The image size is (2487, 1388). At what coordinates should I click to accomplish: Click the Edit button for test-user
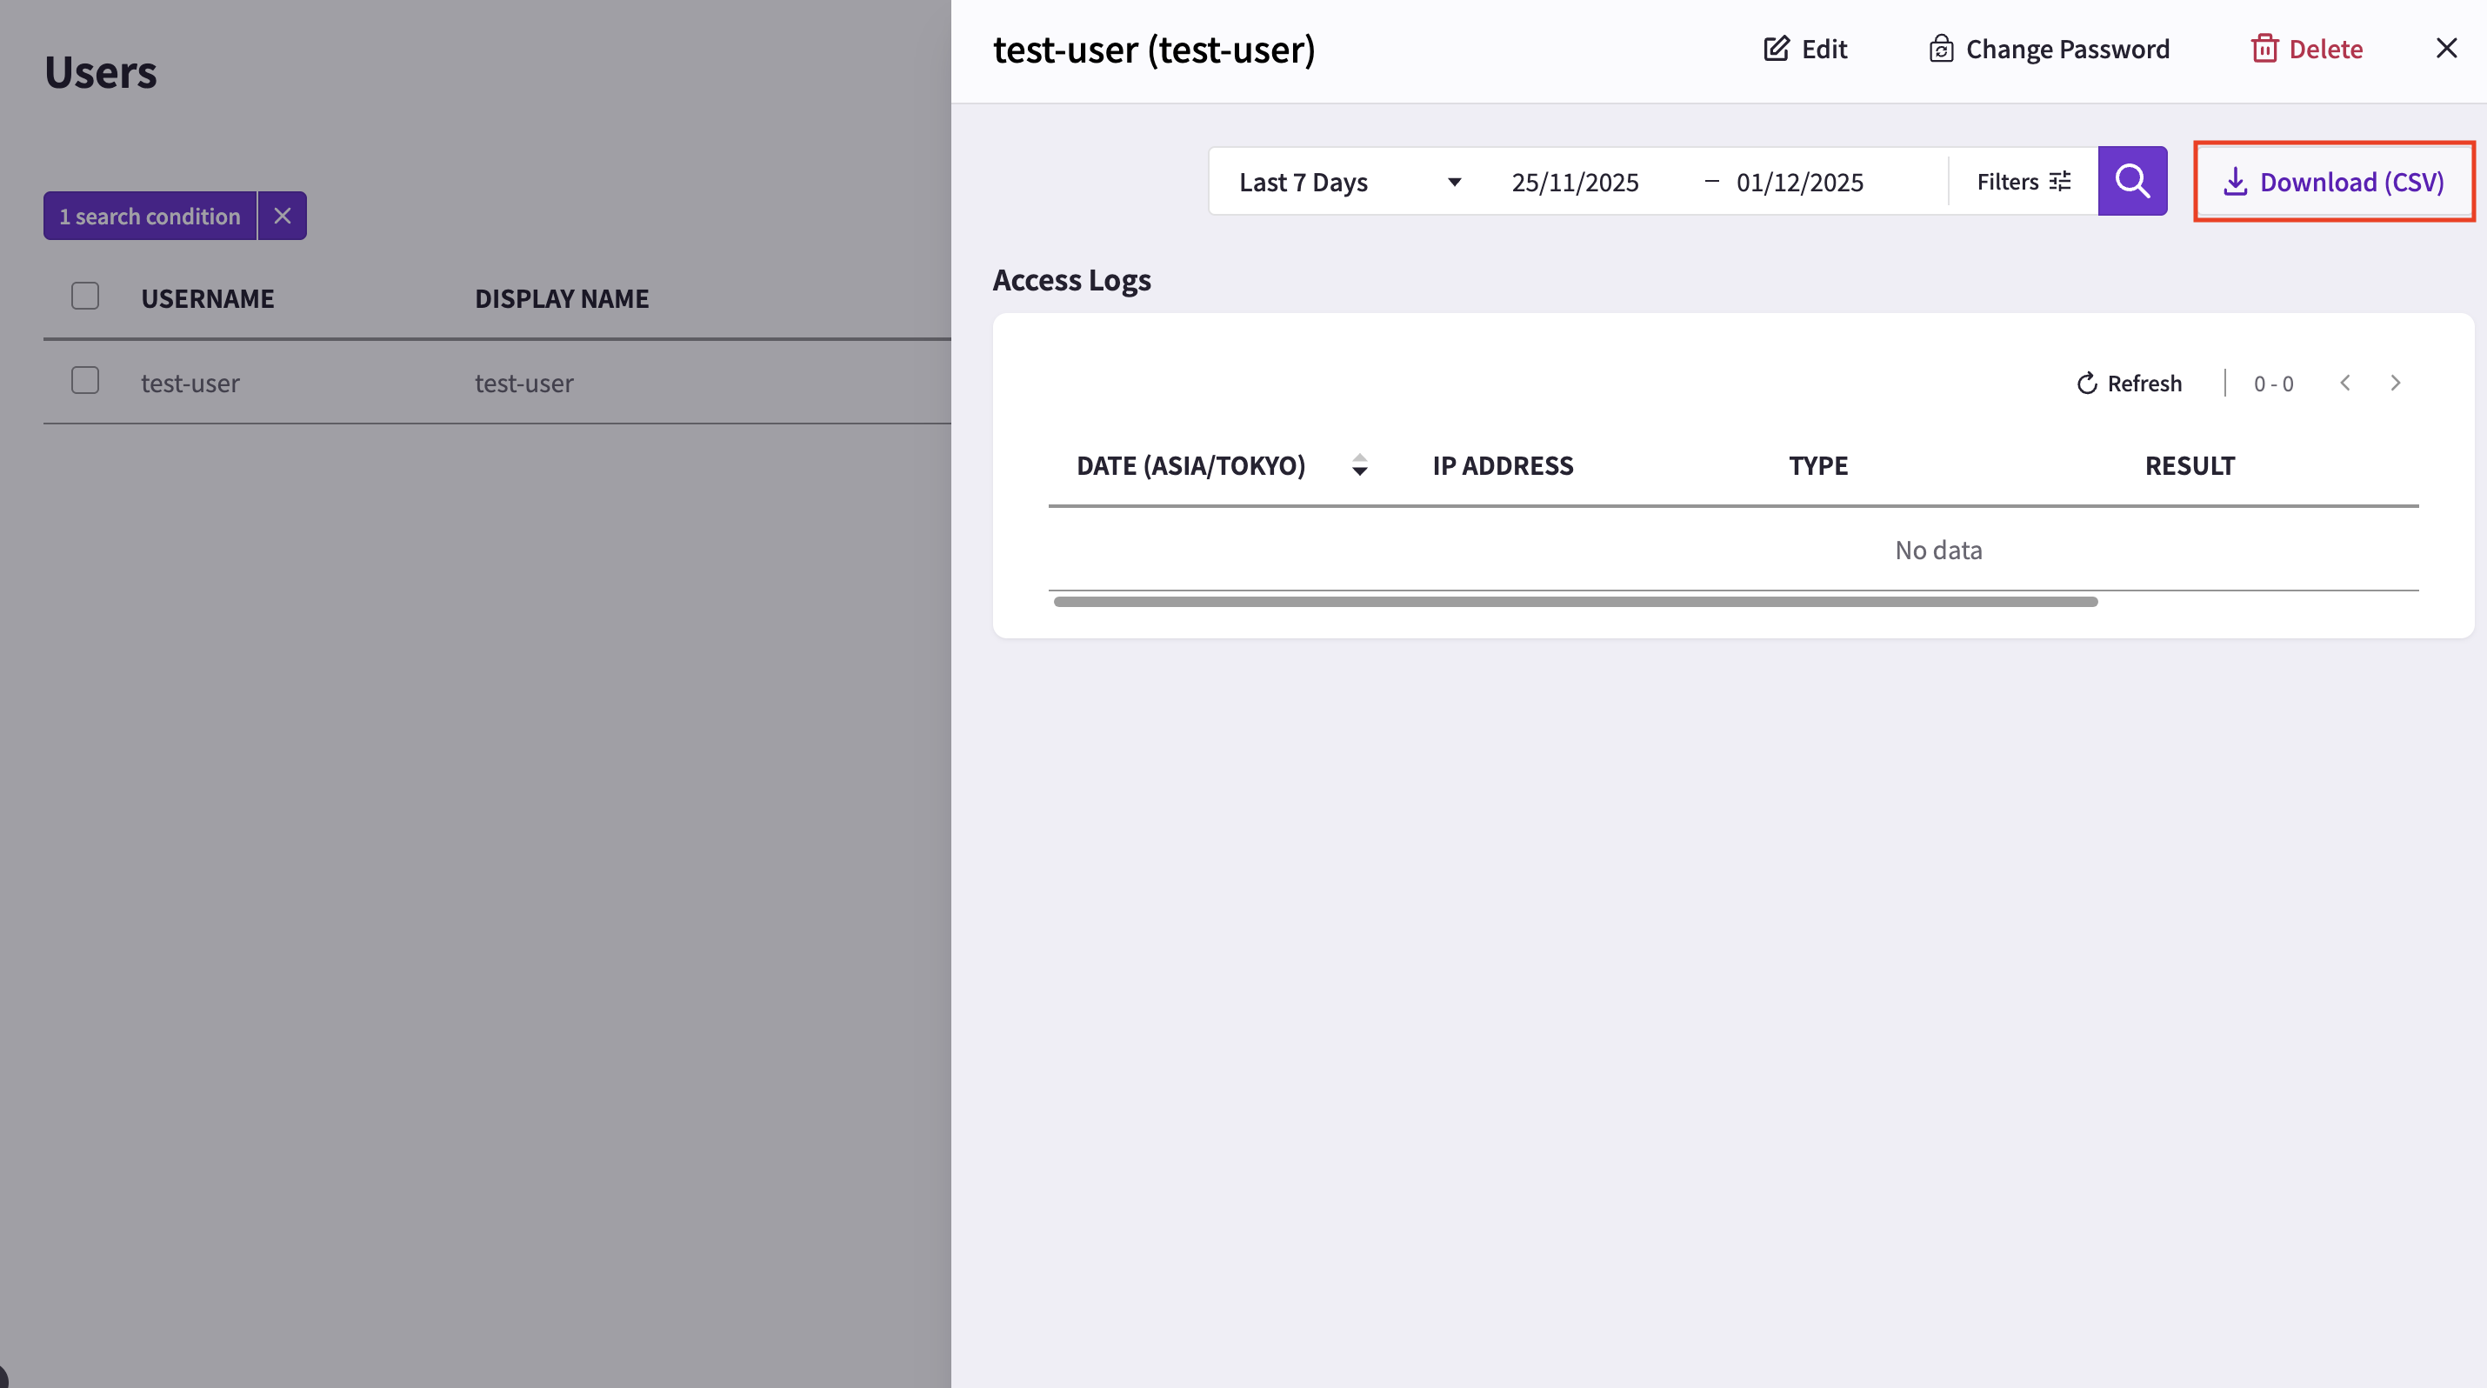click(1804, 50)
